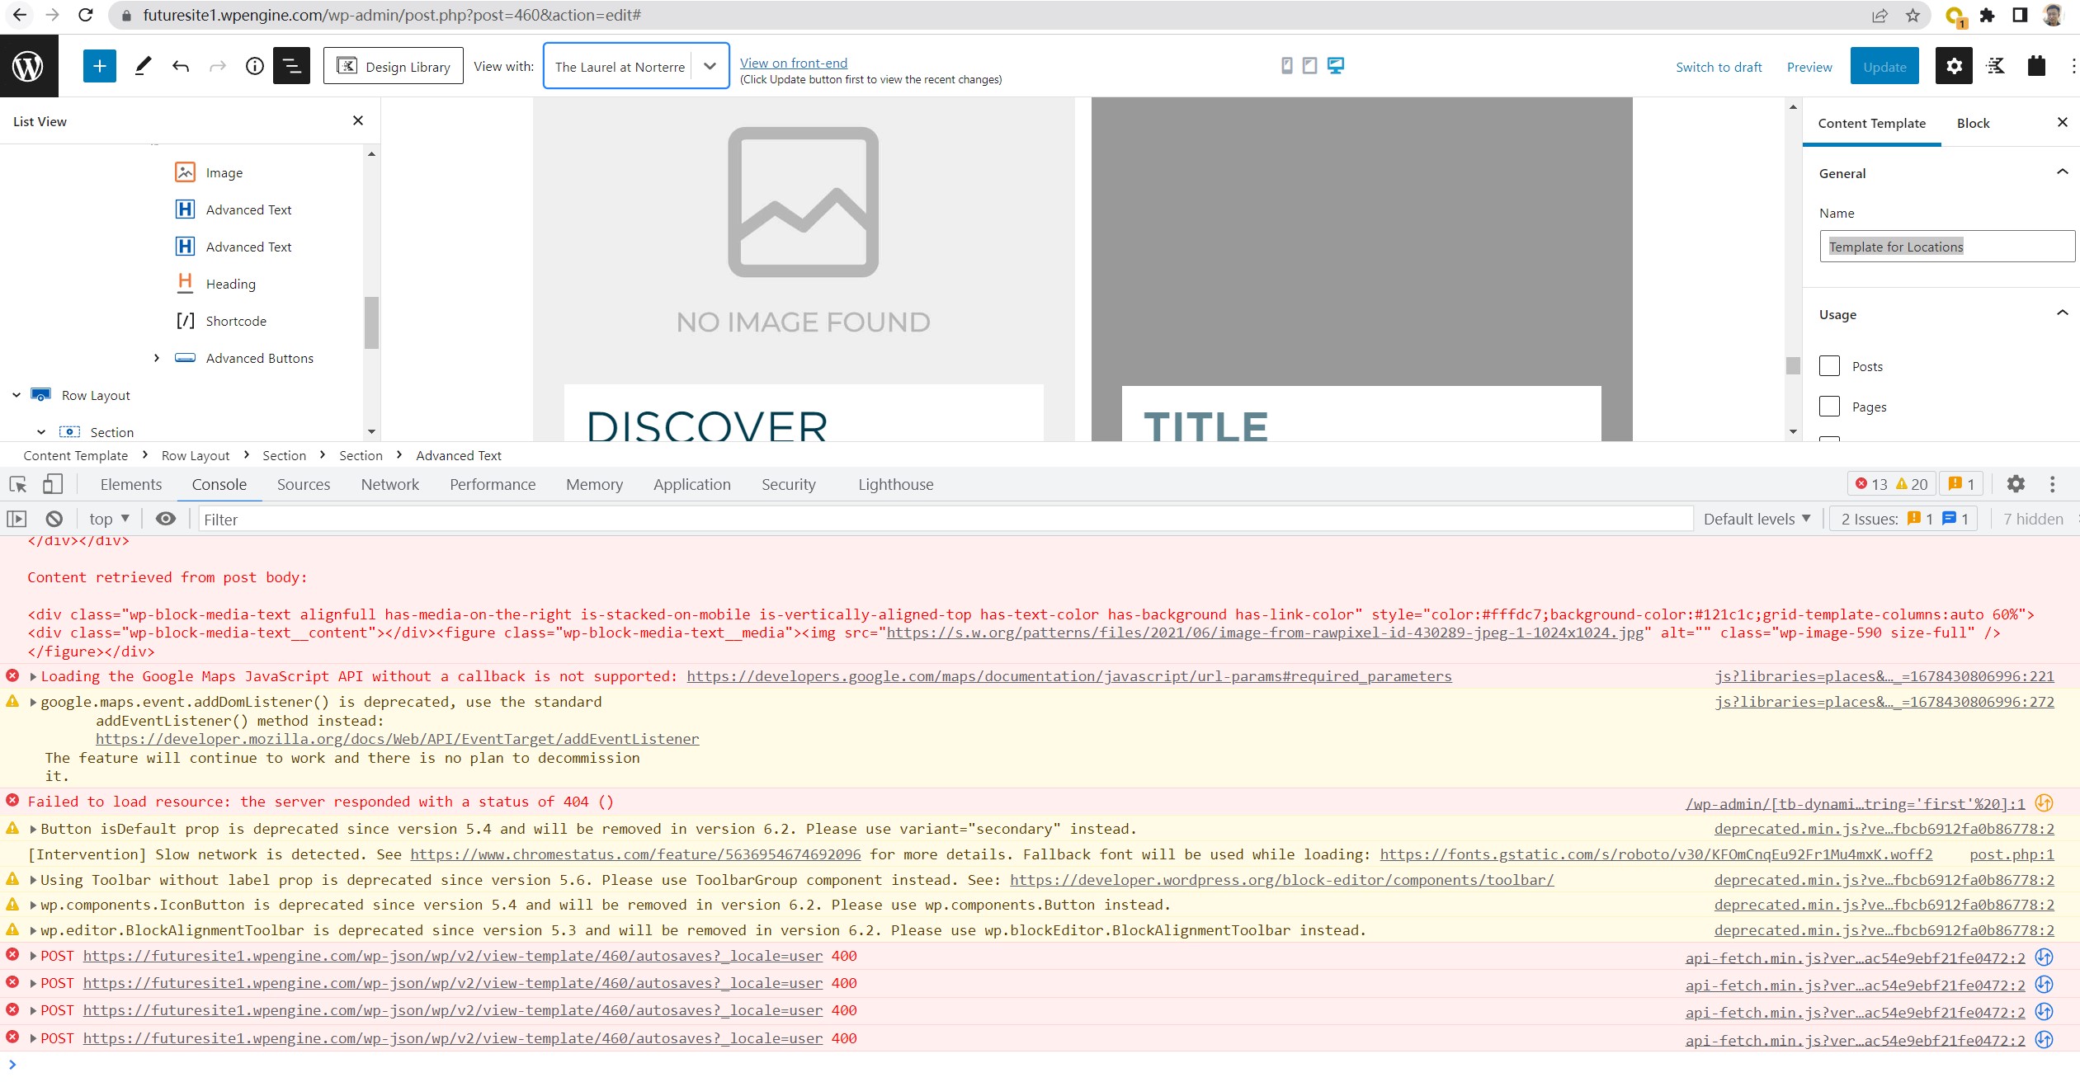Open DevTools settings gear
Image resolution: width=2080 pixels, height=1082 pixels.
pyautogui.click(x=2016, y=484)
